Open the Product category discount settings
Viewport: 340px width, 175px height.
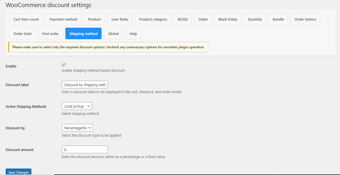point(153,19)
